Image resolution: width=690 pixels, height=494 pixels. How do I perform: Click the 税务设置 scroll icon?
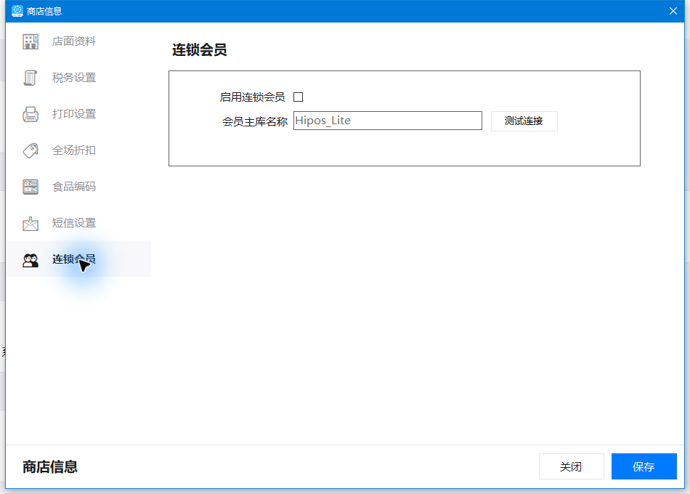pyautogui.click(x=31, y=78)
